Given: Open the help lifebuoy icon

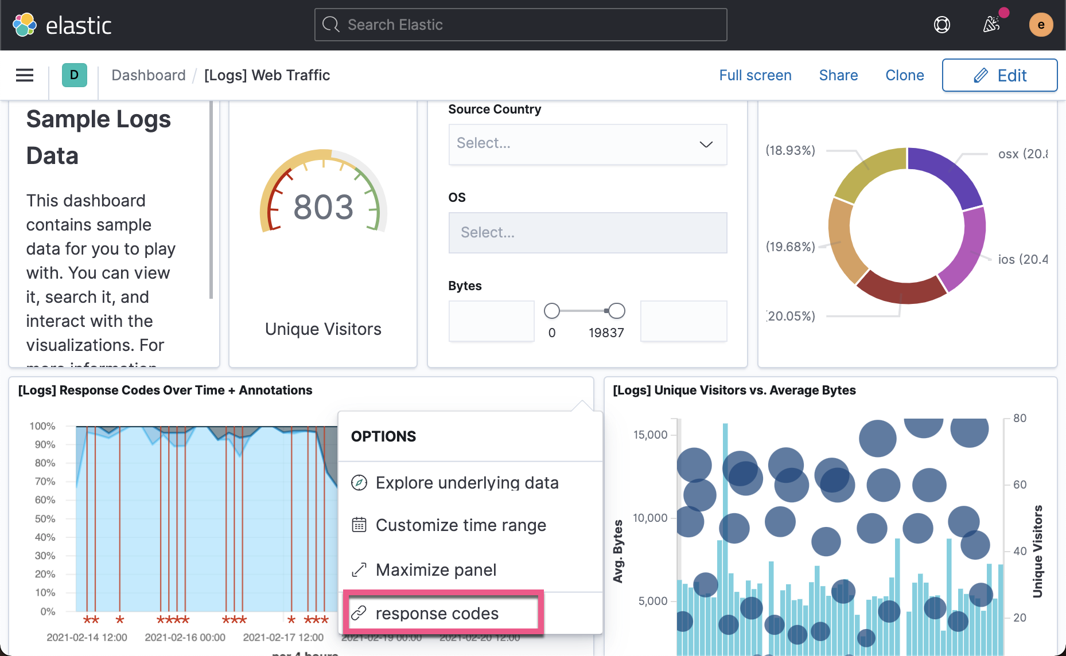Looking at the screenshot, I should [x=942, y=25].
